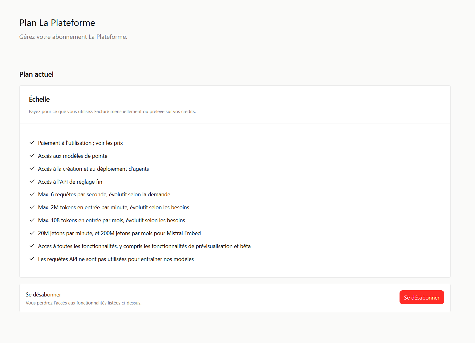Click the "Plan La Plateforme" page title

click(x=57, y=23)
